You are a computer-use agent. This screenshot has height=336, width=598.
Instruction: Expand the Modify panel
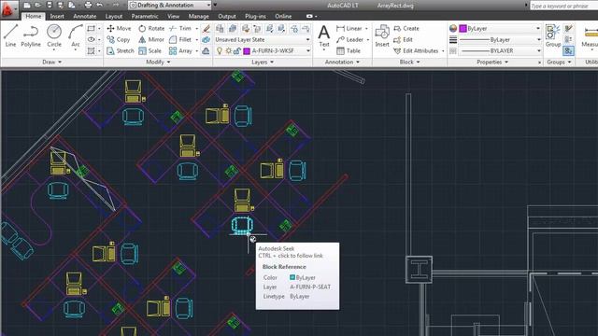pos(158,62)
